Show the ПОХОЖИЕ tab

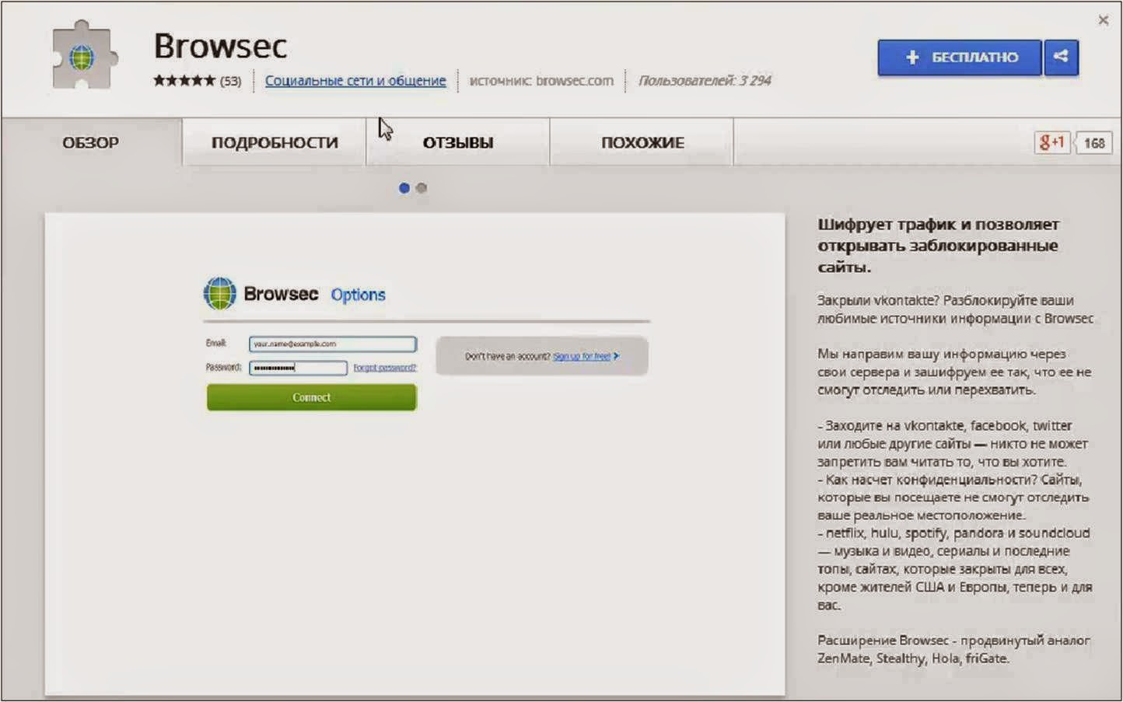coord(642,142)
